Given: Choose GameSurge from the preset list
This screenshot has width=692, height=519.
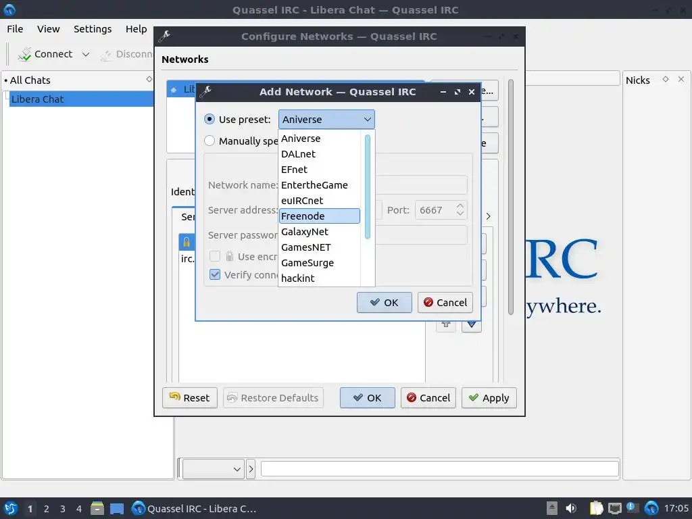Looking at the screenshot, I should pyautogui.click(x=319, y=263).
